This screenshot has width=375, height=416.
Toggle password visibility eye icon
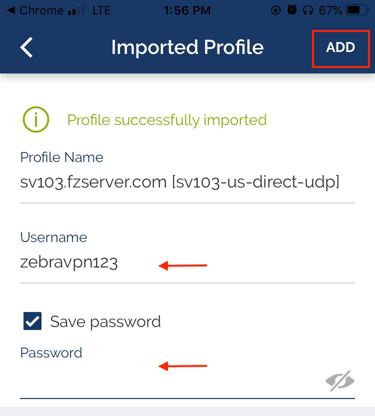(x=340, y=381)
